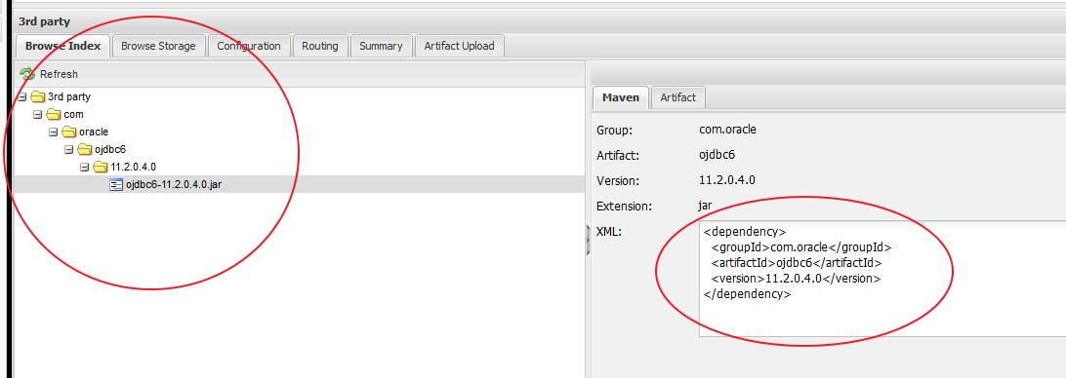The height and width of the screenshot is (378, 1066).
Task: Go to the Routing tab
Action: tap(320, 46)
